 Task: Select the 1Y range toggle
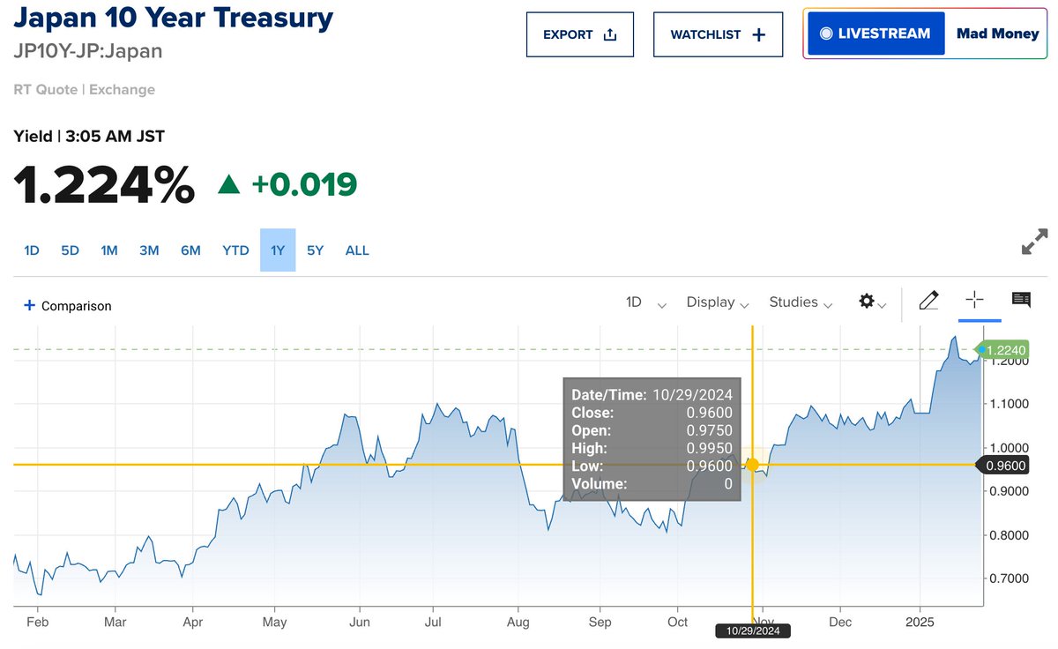278,250
